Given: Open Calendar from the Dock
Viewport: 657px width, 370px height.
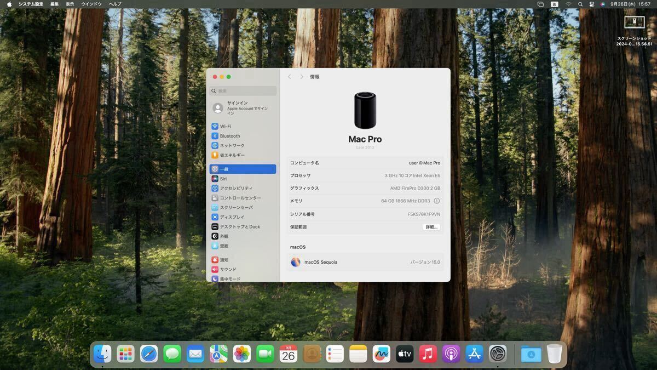Looking at the screenshot, I should [289, 354].
